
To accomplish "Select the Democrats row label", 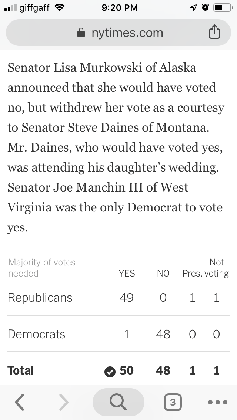I will [36, 334].
